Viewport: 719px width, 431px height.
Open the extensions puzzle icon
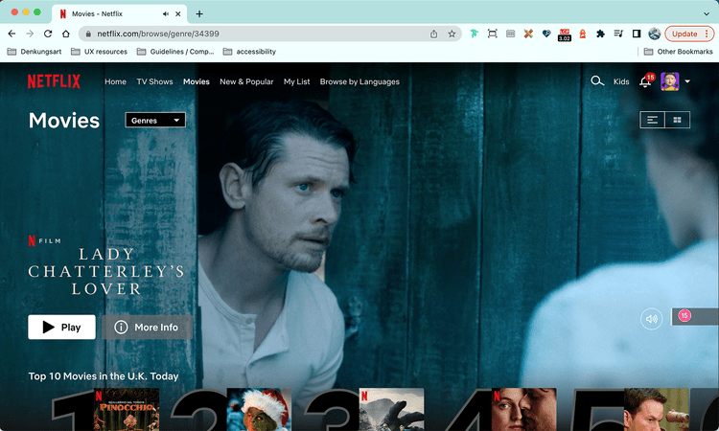tap(600, 34)
